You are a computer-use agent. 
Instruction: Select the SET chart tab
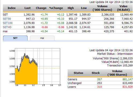click(x=15, y=38)
